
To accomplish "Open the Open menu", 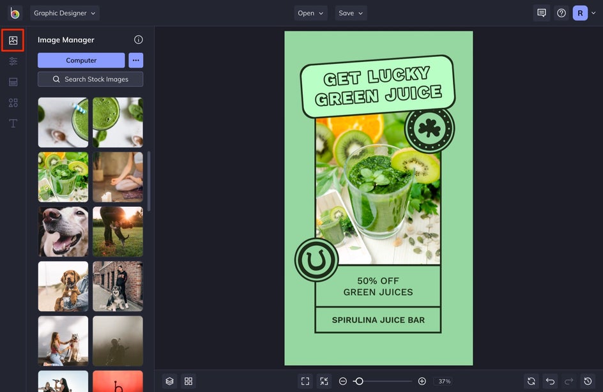I will 310,13.
